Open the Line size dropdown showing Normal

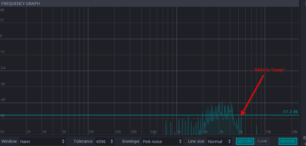pos(219,141)
